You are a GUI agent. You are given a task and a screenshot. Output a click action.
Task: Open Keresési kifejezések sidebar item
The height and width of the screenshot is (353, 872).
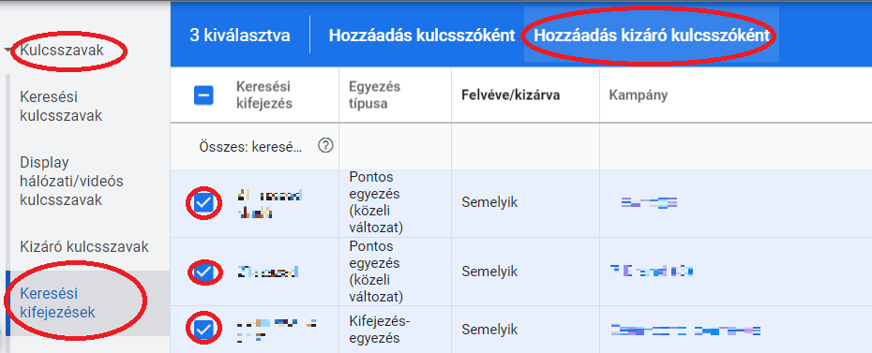57,302
